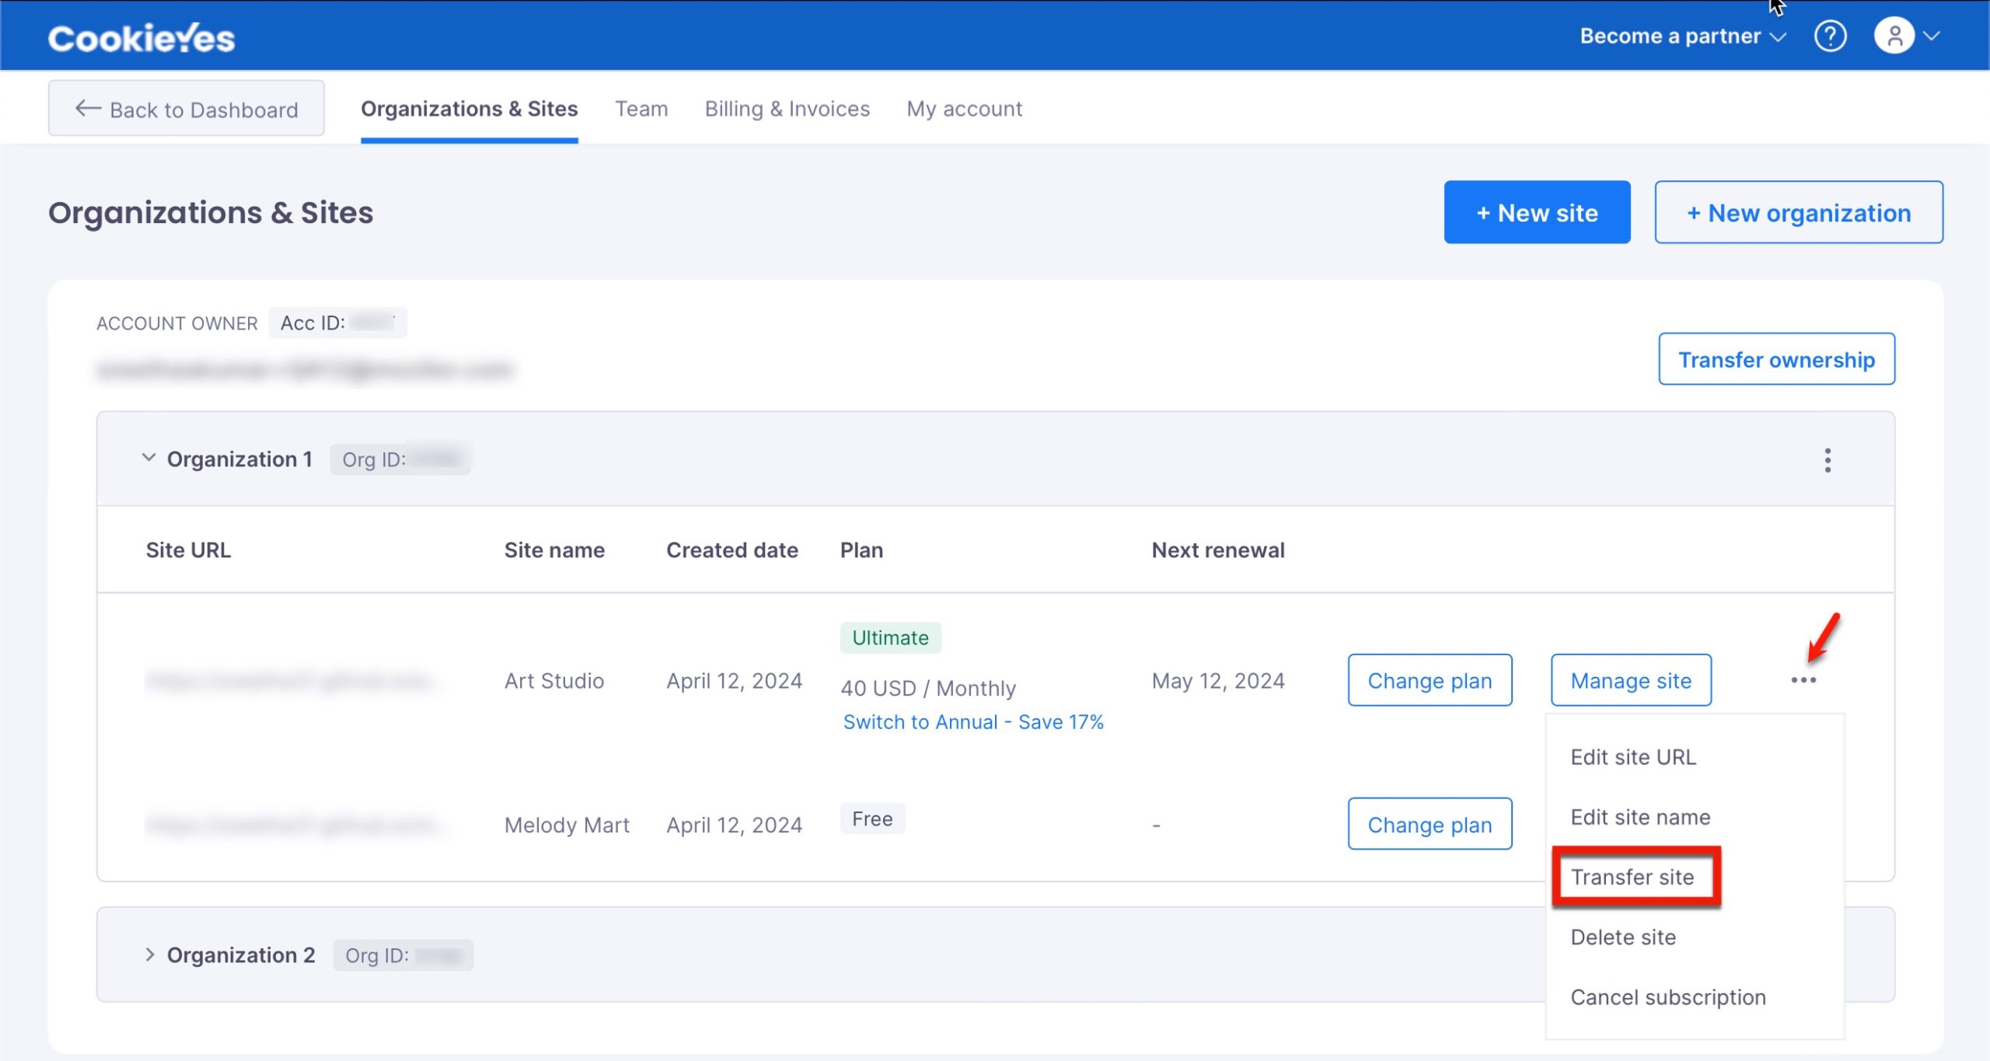Open the Art Studio three-dot menu
Screen dimensions: 1990x1061
tap(1806, 681)
